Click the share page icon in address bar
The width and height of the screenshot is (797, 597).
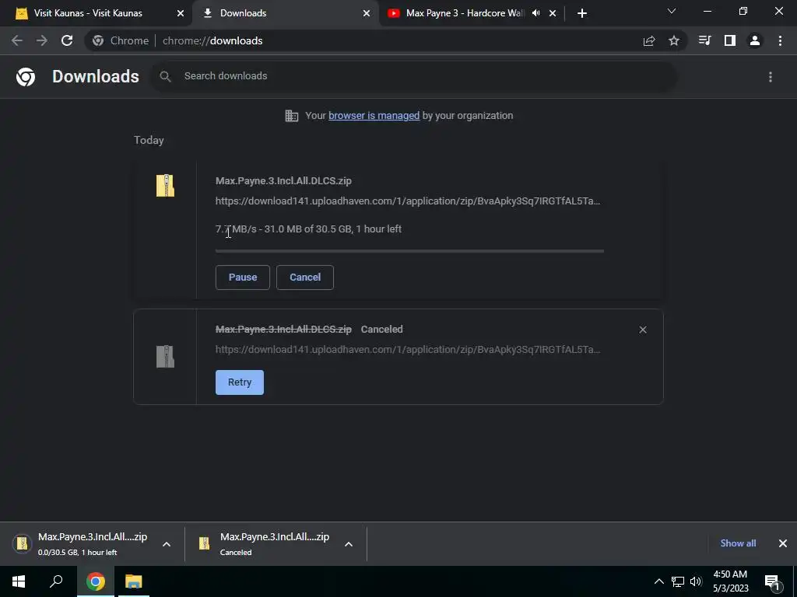coord(649,41)
